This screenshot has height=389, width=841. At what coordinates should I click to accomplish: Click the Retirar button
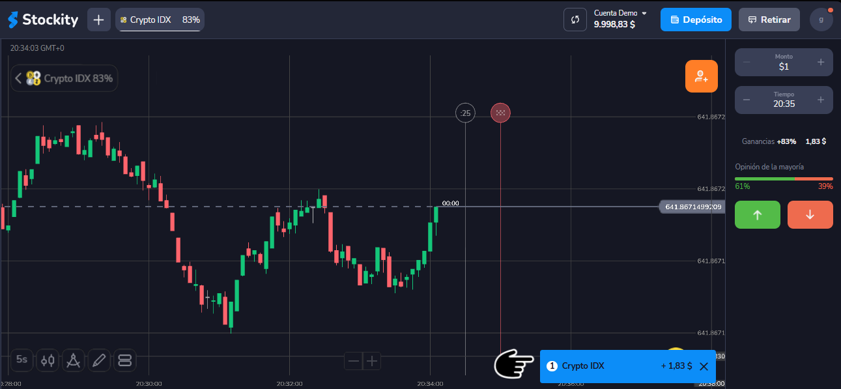(769, 20)
